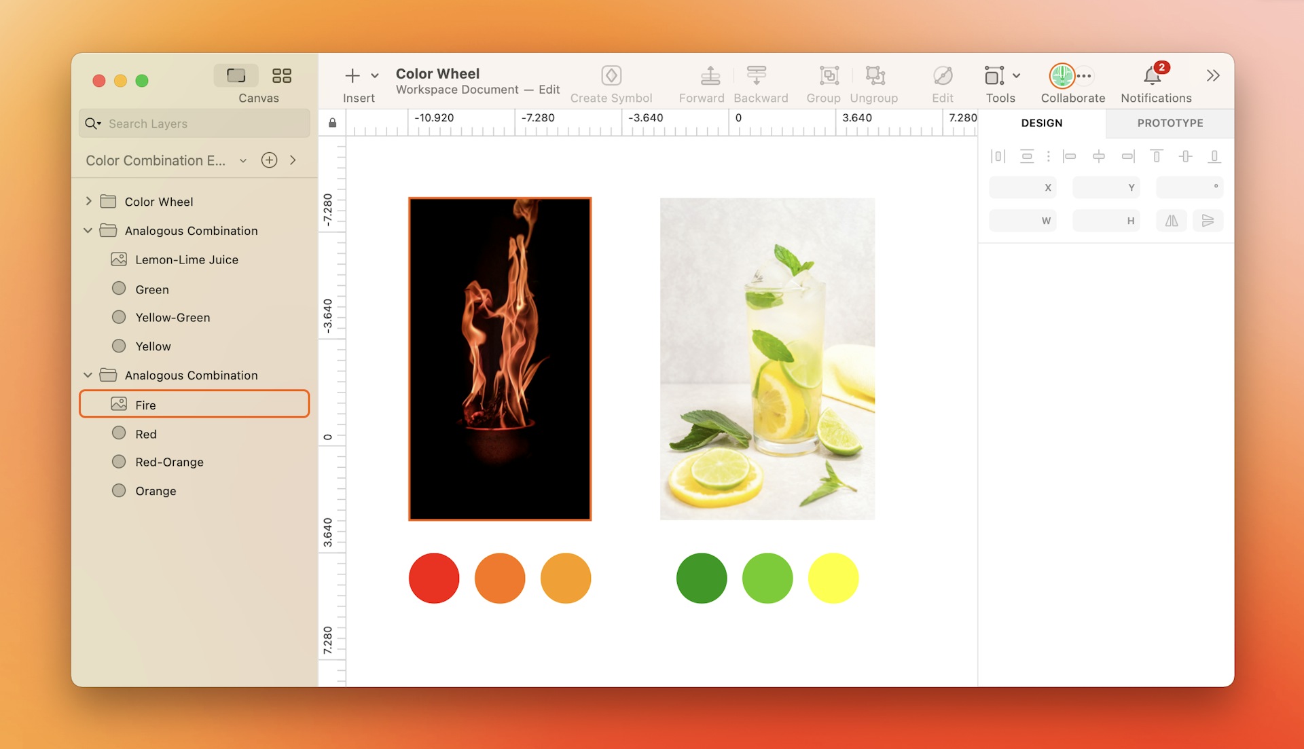Click the Notifications bell icon
Image resolution: width=1304 pixels, height=749 pixels.
click(1152, 75)
